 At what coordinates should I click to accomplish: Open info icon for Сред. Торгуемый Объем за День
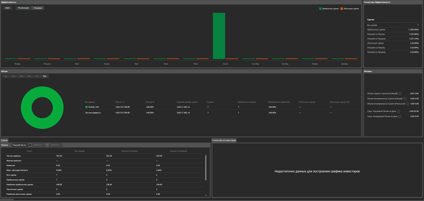point(399,111)
